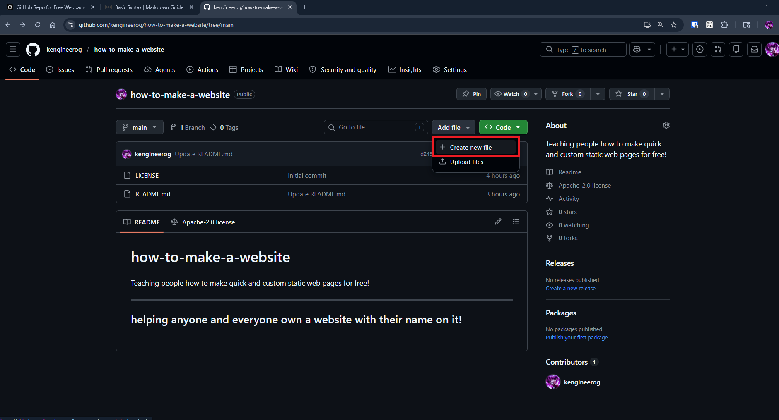This screenshot has width=779, height=420.
Task: Expand the Add file dropdown
Action: 453,127
